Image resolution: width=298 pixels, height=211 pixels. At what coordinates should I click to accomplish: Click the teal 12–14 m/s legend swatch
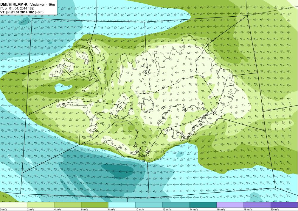(176, 205)
